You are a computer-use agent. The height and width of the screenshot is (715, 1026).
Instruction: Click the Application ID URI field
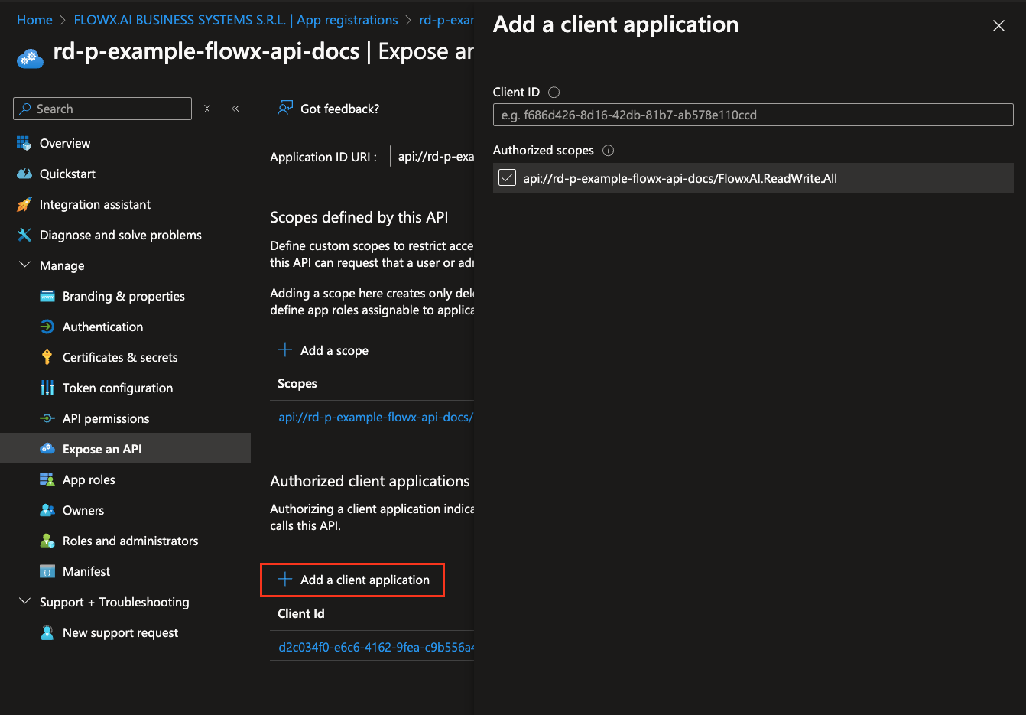click(x=432, y=156)
